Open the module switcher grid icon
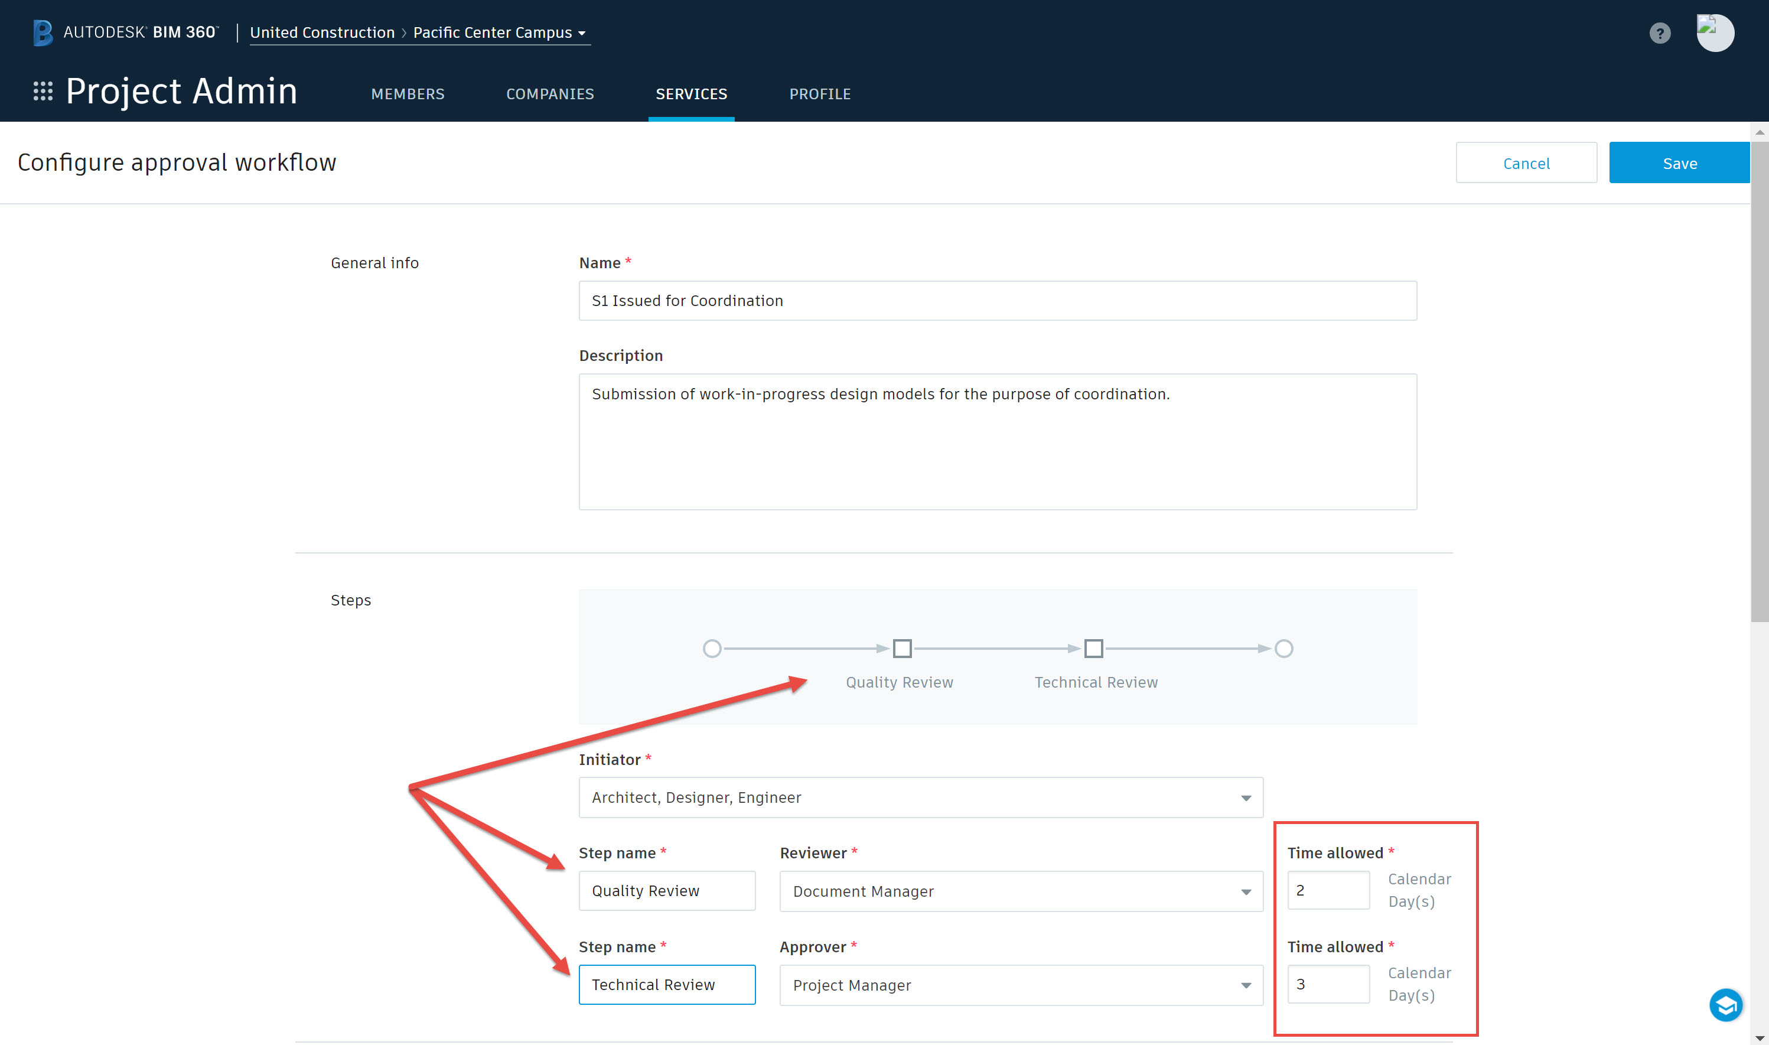The height and width of the screenshot is (1045, 1769). point(43,92)
